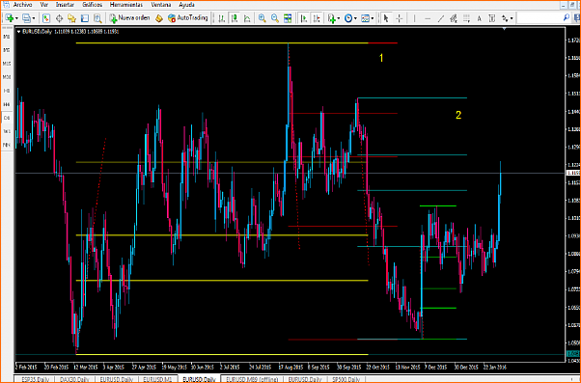Viewport: 581px width, 383px height.
Task: Switch chart to M15 timeframe
Action: pyautogui.click(x=7, y=64)
